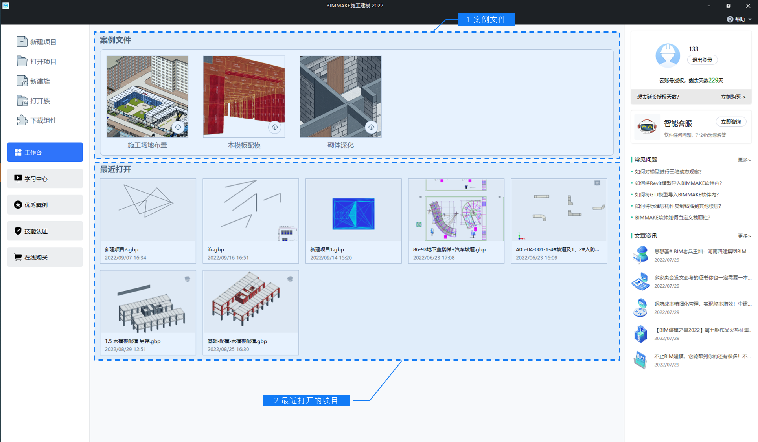Click icon of 不止BIM建模 article
Image resolution: width=758 pixels, height=442 pixels.
[640, 360]
